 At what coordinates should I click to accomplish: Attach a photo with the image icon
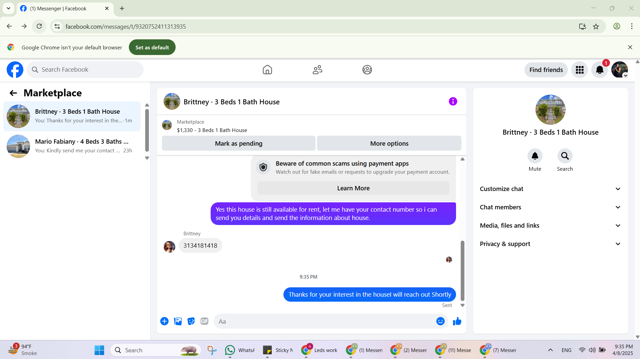click(178, 321)
